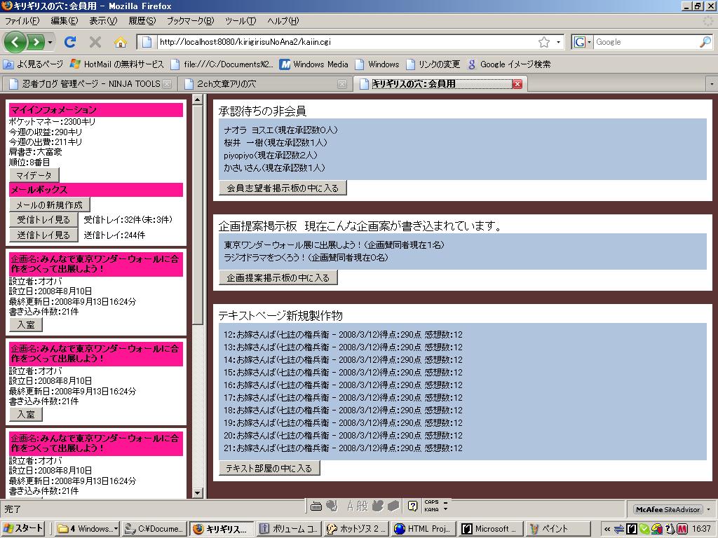This screenshot has width=718, height=538.
Task: Open the back/forward history dropdown arrow
Action: point(50,43)
